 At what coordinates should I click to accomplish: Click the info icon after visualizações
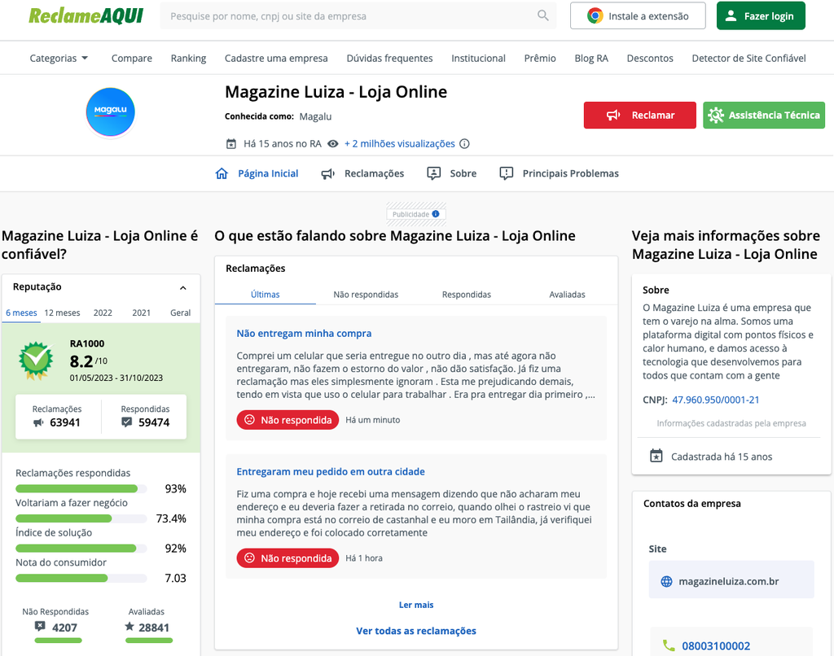(x=464, y=144)
